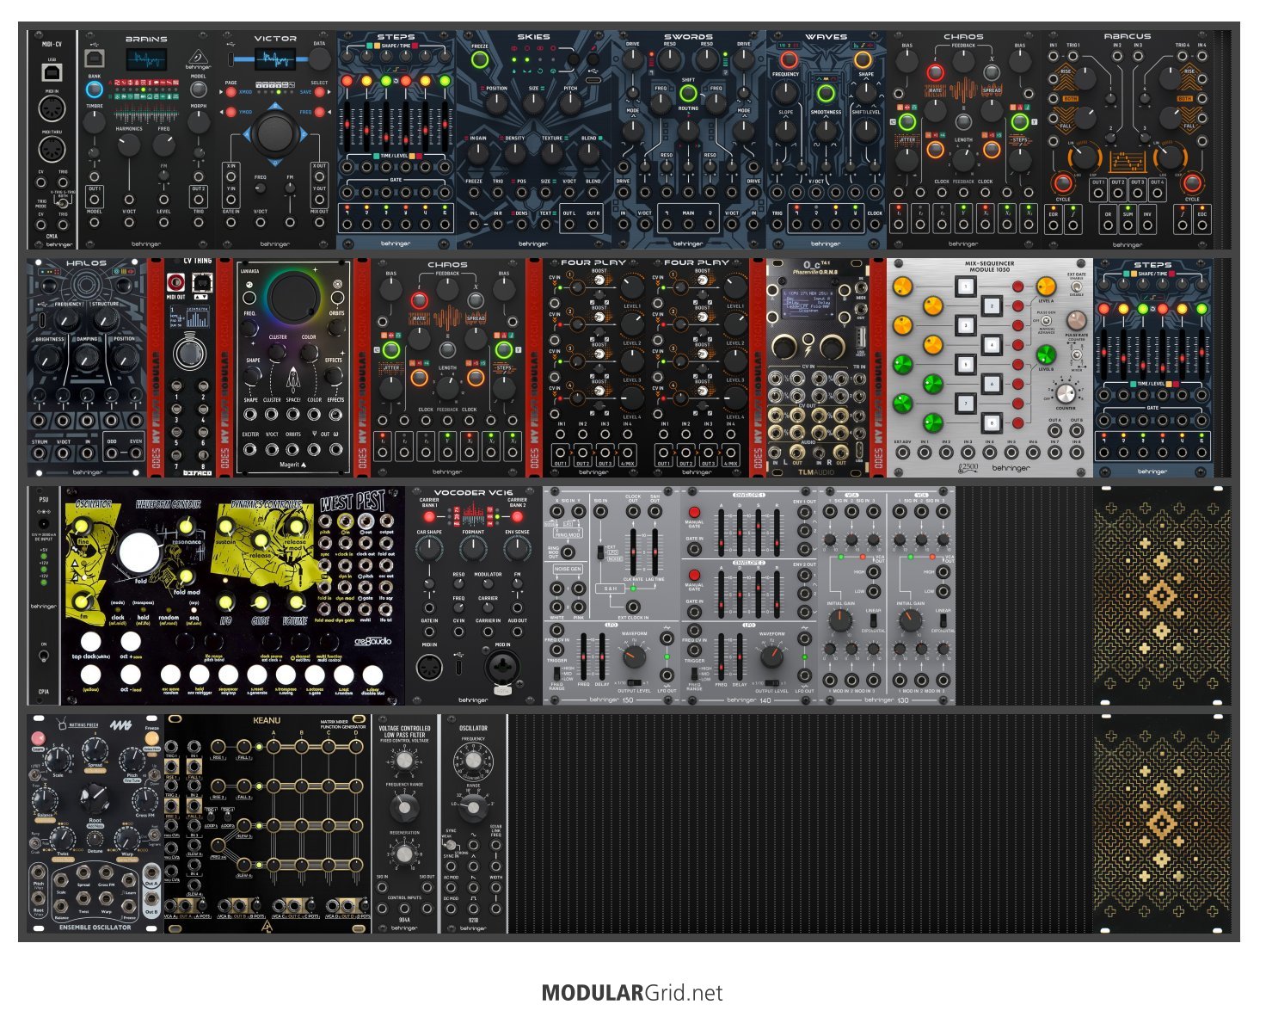Click the blue B arrow above Victor's joystick

click(275, 105)
